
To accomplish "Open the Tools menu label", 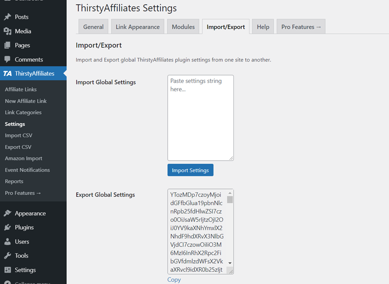I will pos(22,255).
